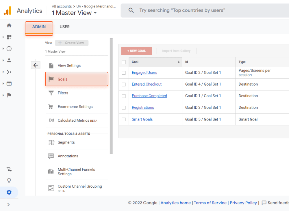The image size is (289, 211).
Task: Expand the Acquisition sidebar section arrow
Action: coord(3,72)
